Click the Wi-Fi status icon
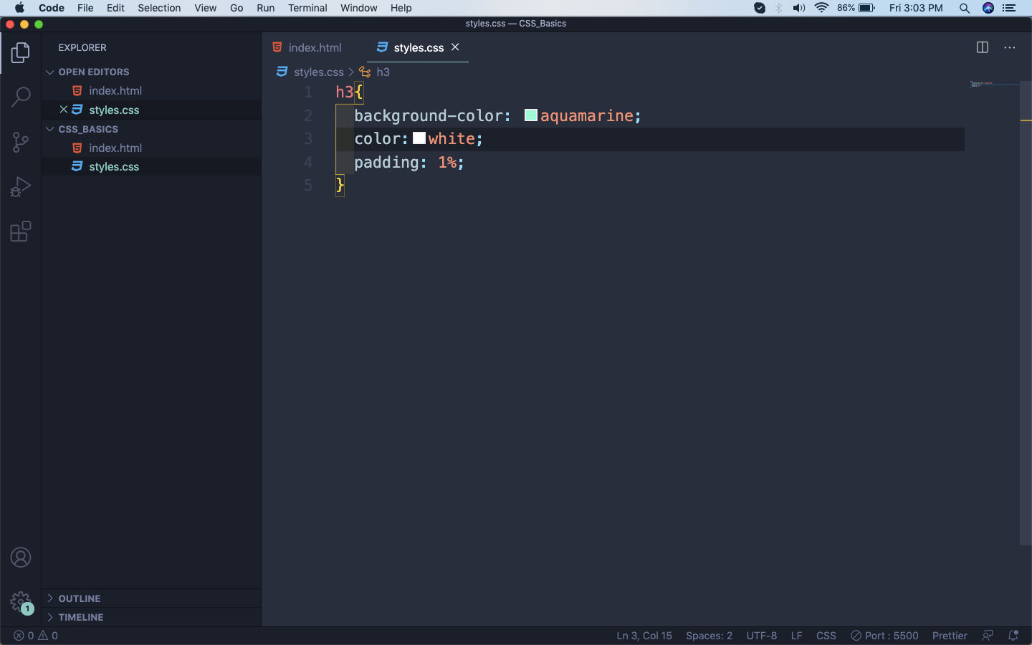Screen dimensions: 1032x645 (821, 8)
